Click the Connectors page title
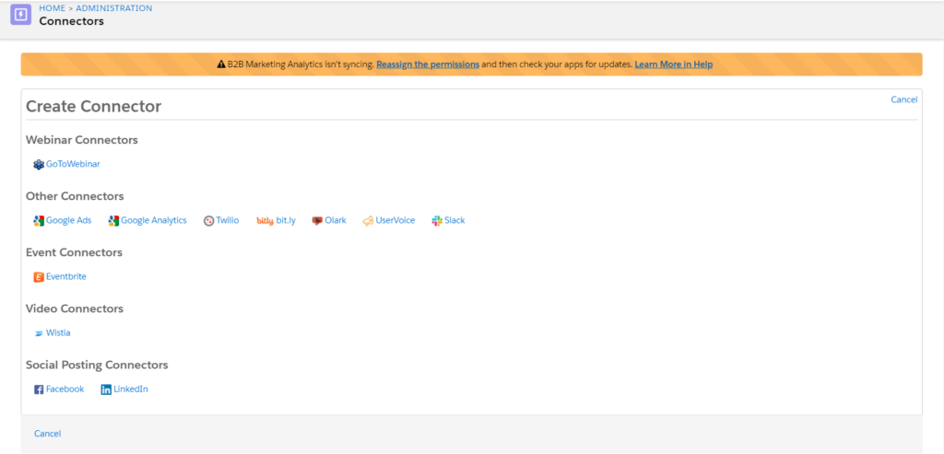Viewport: 944px width, 454px height. (x=72, y=22)
